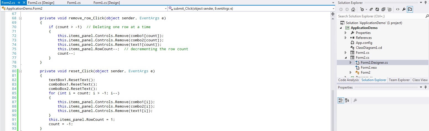The image size is (429, 131).
Task: Switch to Form1.cs [Design] tab
Action: [x=106, y=2]
